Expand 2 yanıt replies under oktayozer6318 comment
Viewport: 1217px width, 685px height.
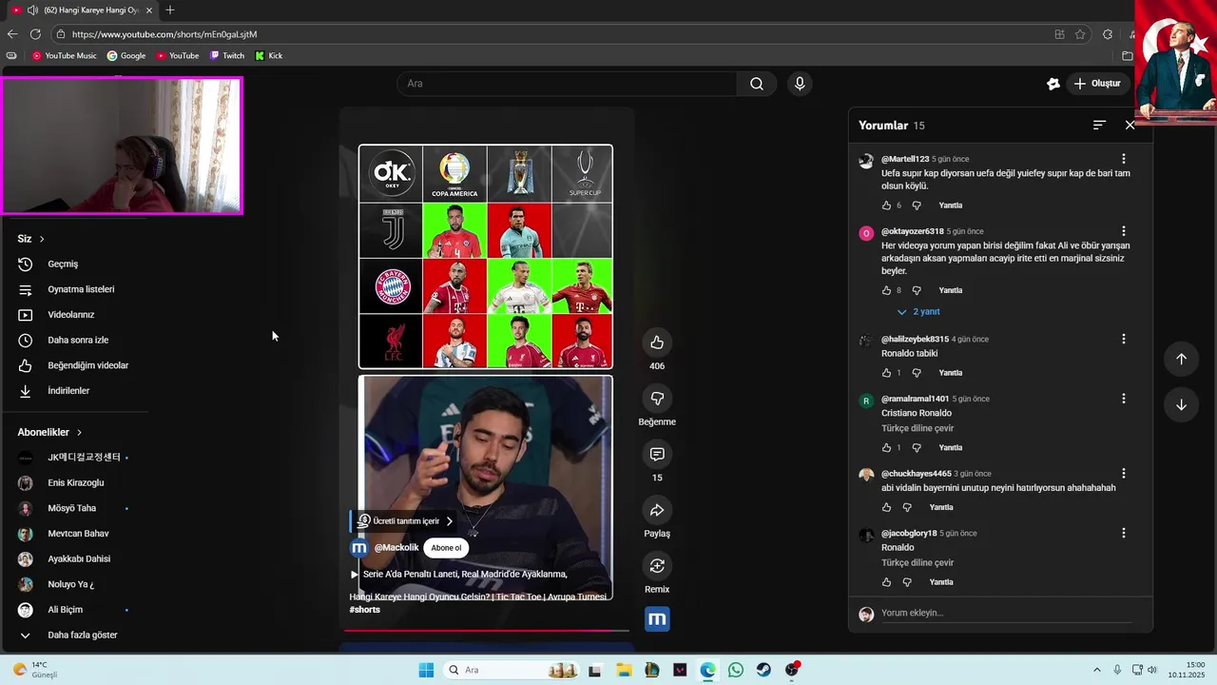click(x=918, y=312)
